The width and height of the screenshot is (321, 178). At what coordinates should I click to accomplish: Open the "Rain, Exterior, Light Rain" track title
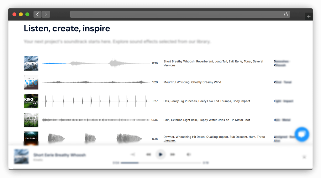(207, 120)
